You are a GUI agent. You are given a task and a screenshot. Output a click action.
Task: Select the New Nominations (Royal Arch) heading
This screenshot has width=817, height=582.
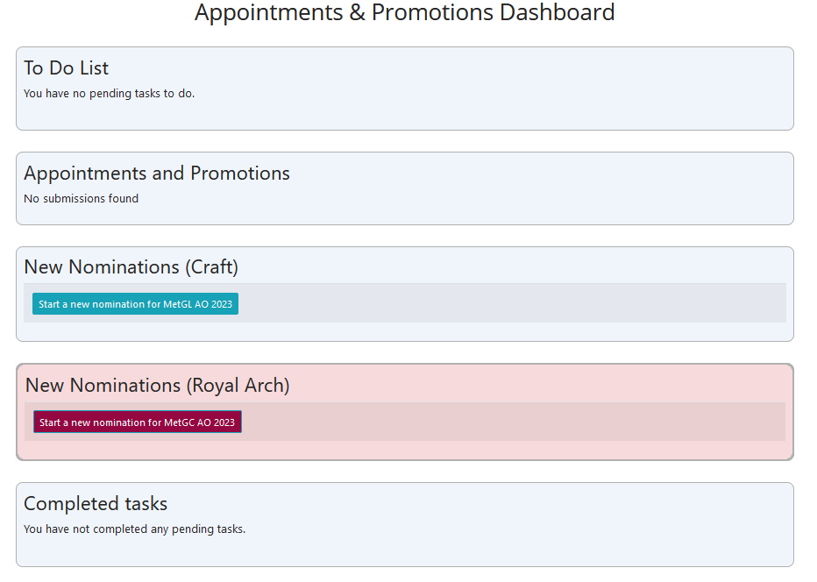tap(158, 386)
